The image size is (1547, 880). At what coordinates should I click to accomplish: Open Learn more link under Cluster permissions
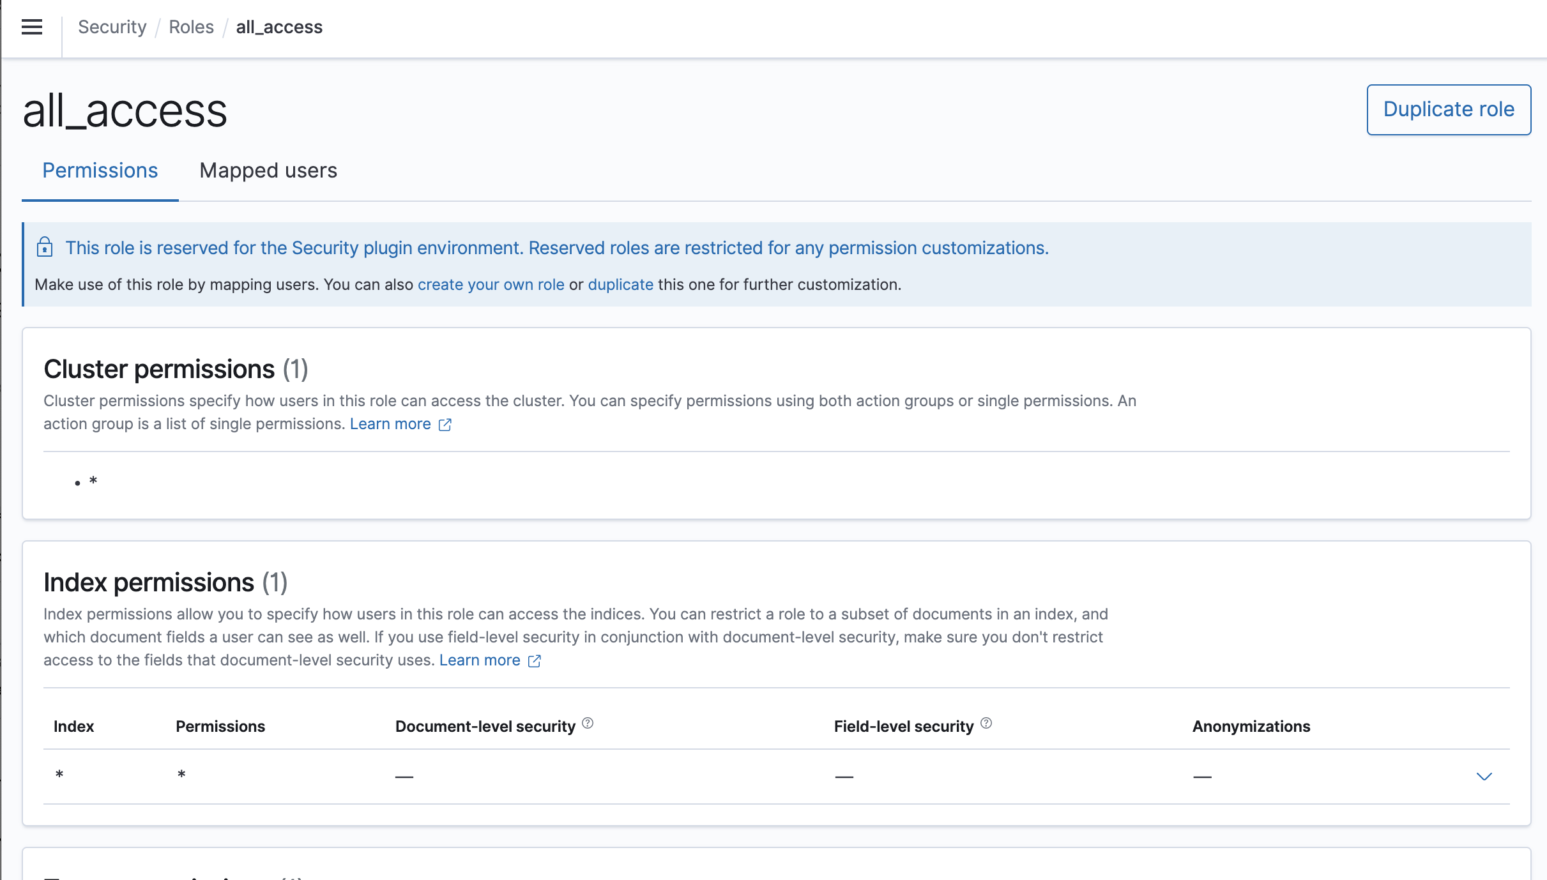(390, 424)
